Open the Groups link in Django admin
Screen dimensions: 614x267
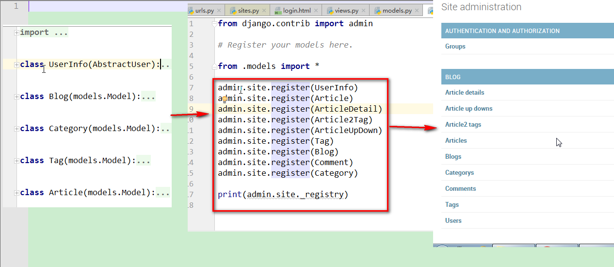point(455,47)
